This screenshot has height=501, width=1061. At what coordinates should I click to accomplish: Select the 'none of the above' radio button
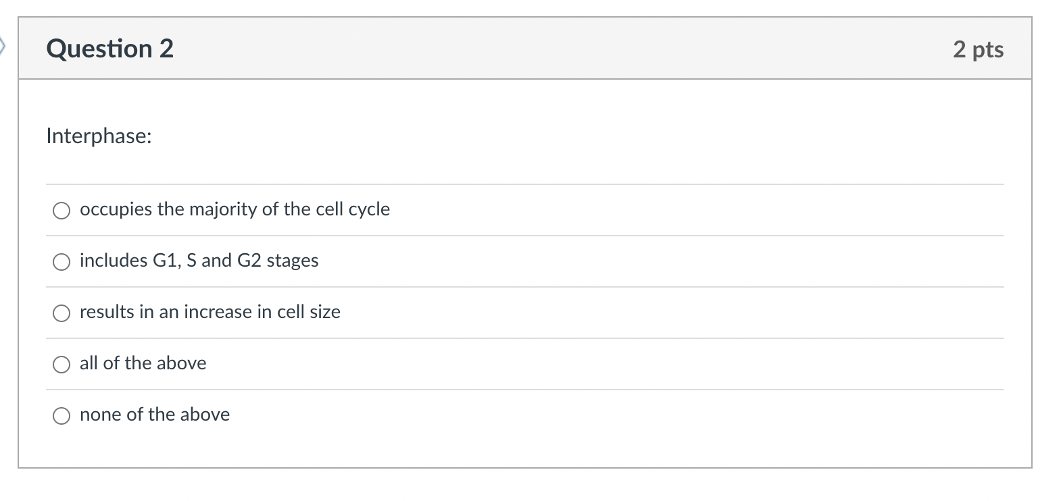point(61,416)
